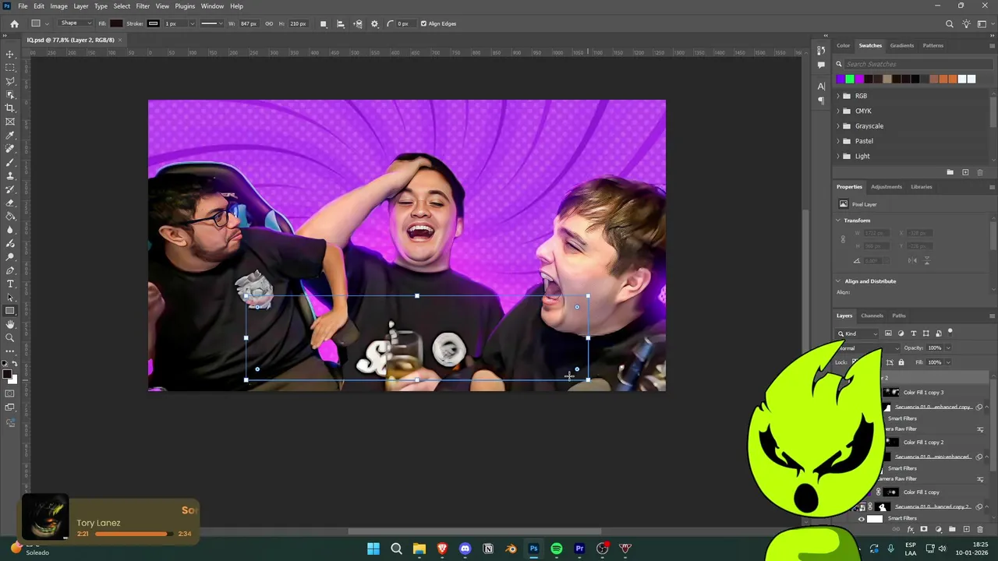Viewport: 998px width, 561px height.
Task: Click the Stroke swatch in options bar
Action: [153, 23]
